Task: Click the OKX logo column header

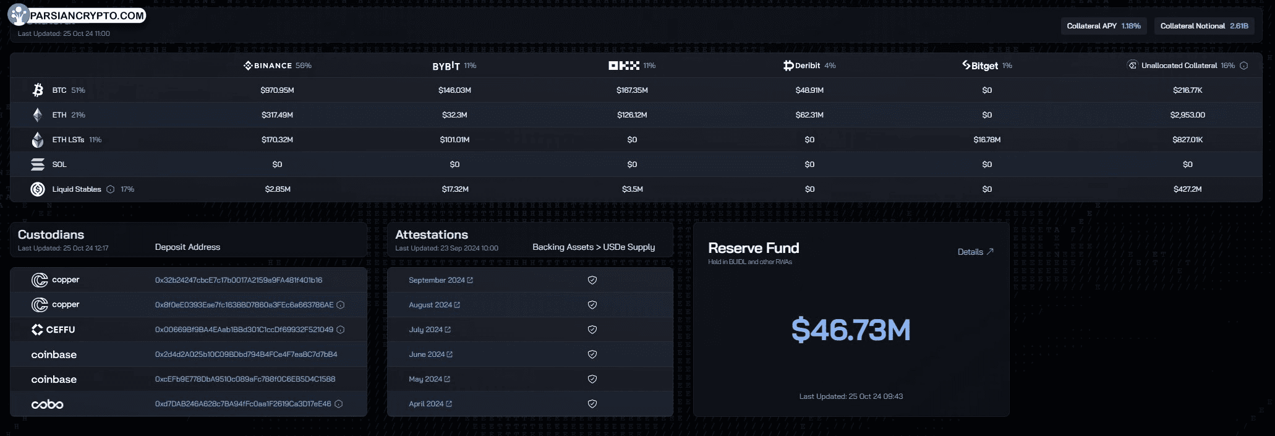Action: tap(624, 66)
